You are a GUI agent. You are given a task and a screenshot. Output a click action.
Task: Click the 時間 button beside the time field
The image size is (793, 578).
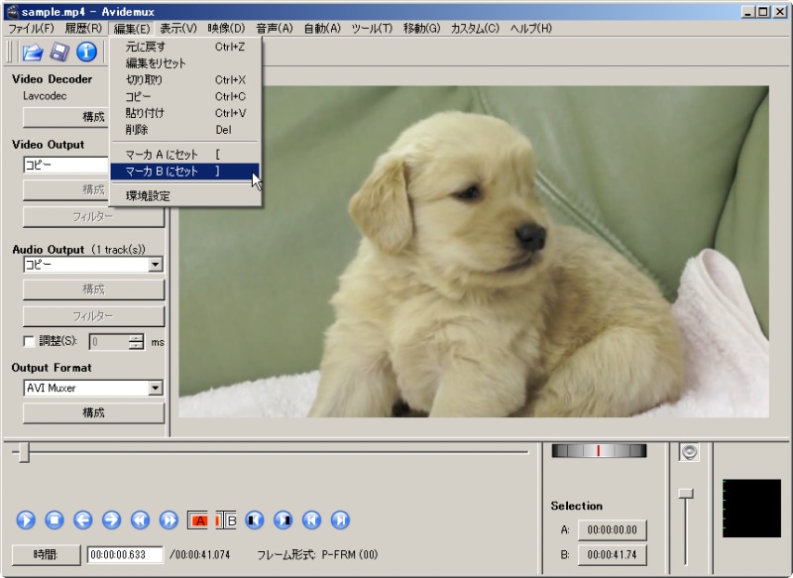click(x=46, y=554)
